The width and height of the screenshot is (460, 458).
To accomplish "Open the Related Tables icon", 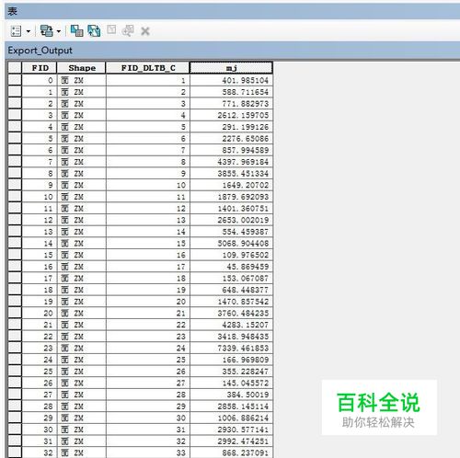I will pyautogui.click(x=47, y=31).
